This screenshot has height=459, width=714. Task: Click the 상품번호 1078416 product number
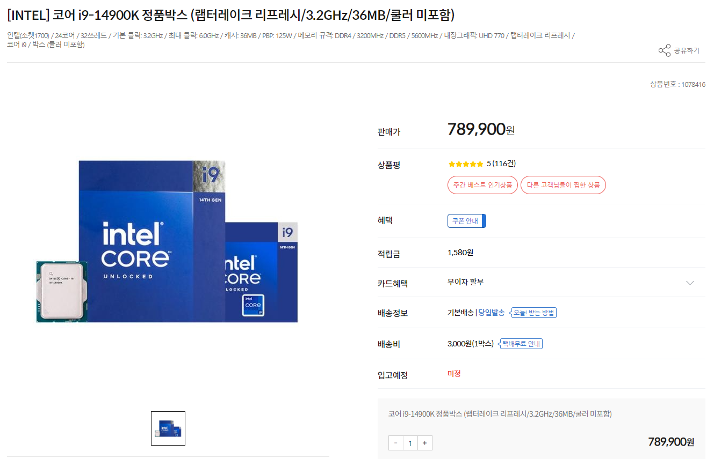(x=677, y=84)
